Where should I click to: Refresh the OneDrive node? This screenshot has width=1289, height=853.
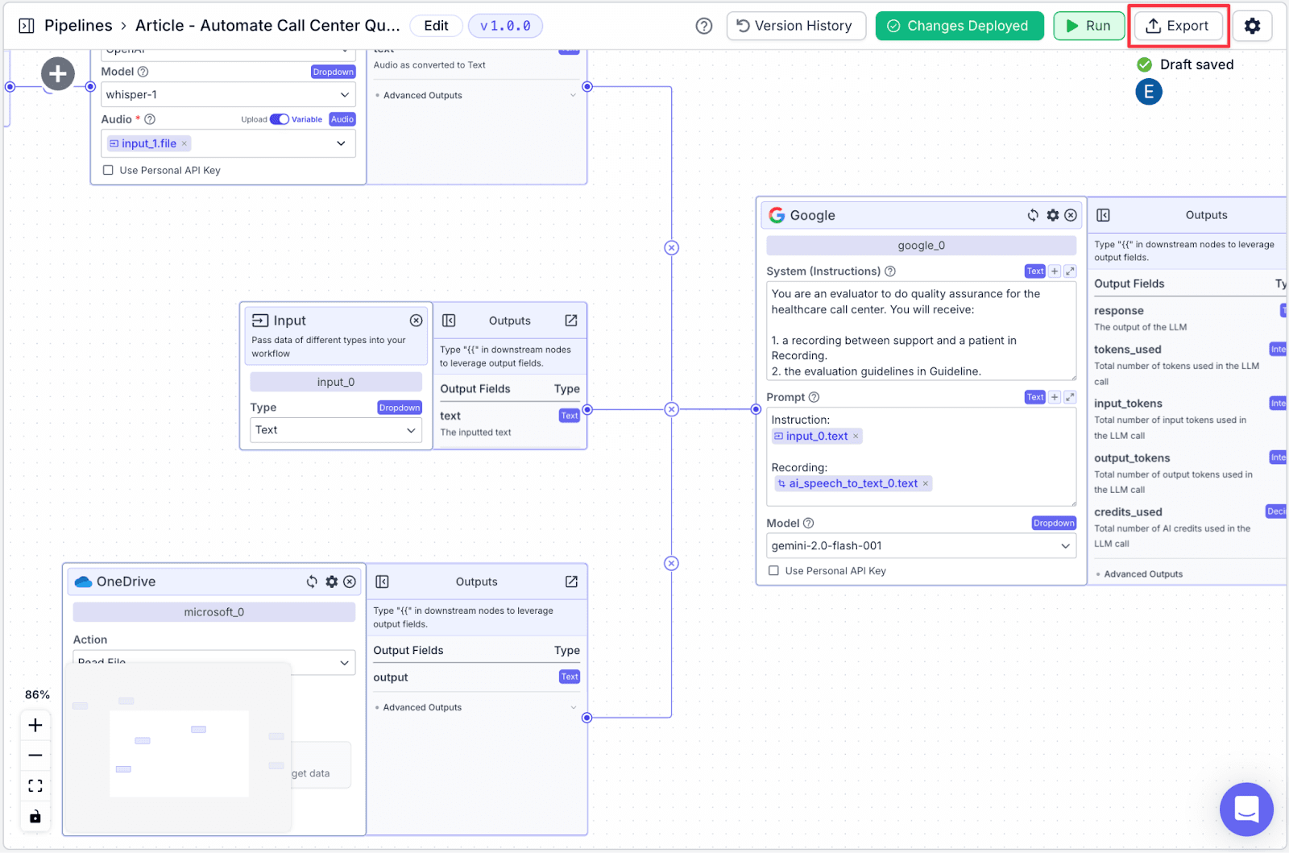[312, 582]
